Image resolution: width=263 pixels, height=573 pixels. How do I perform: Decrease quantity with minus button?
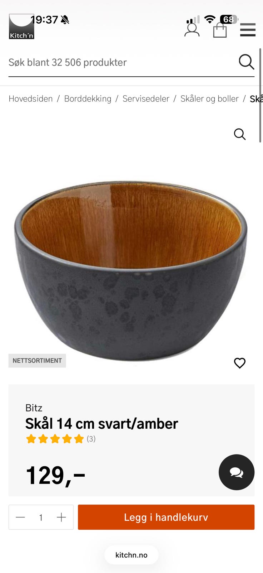coord(20,517)
